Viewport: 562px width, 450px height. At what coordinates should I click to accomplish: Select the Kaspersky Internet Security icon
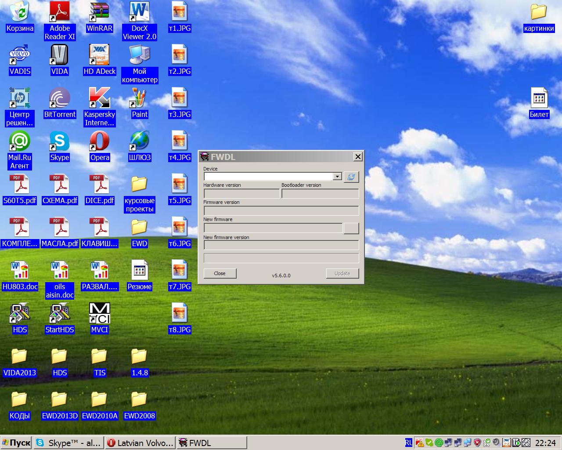pyautogui.click(x=100, y=107)
